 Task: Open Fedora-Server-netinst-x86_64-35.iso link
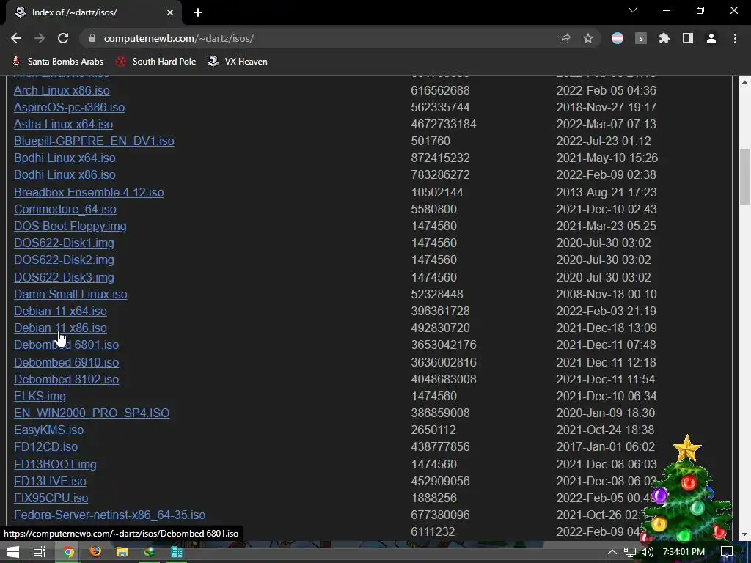110,515
